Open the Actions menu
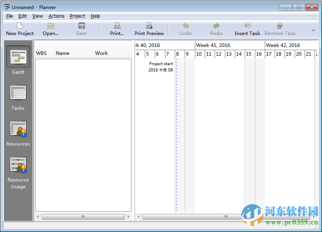This screenshot has height=232, width=322. [56, 16]
